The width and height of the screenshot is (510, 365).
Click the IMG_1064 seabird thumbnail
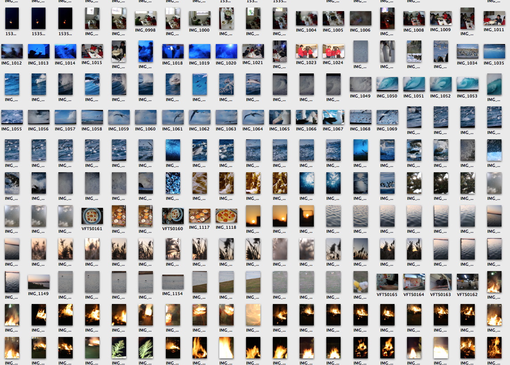pos(253,118)
